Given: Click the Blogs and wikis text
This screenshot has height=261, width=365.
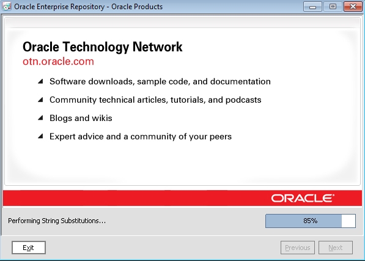Looking at the screenshot, I should (x=81, y=118).
